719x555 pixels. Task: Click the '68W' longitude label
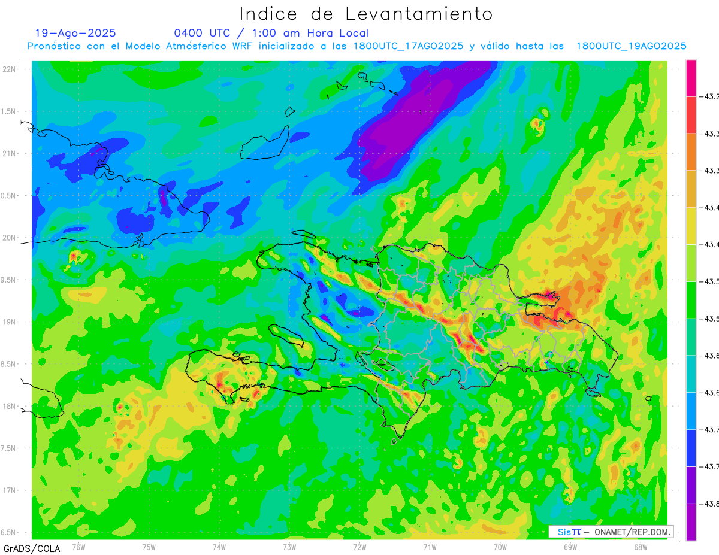click(x=641, y=547)
